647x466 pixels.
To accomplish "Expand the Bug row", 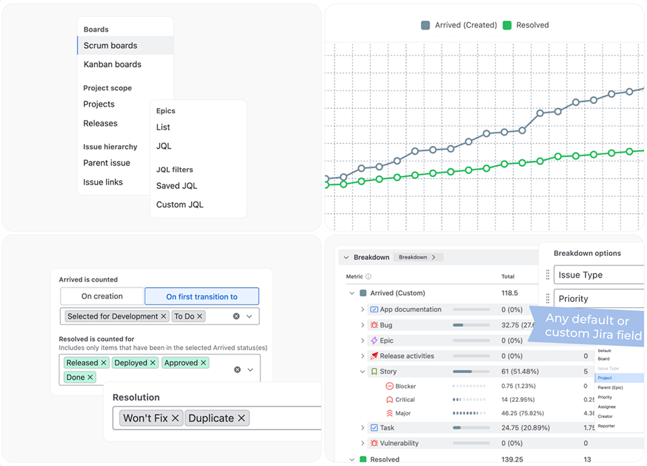I will [x=363, y=325].
